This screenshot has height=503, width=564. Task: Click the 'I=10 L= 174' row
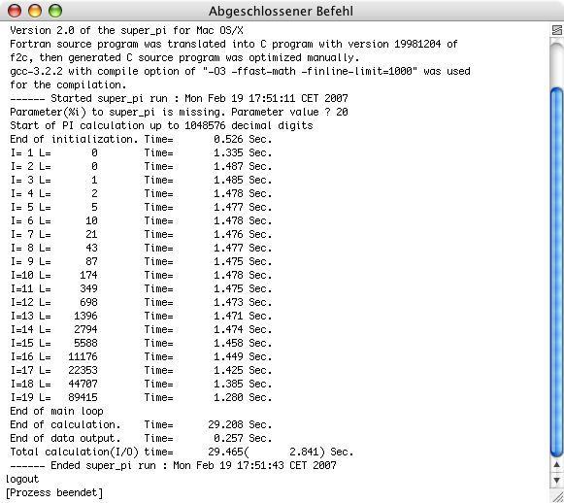(141, 275)
